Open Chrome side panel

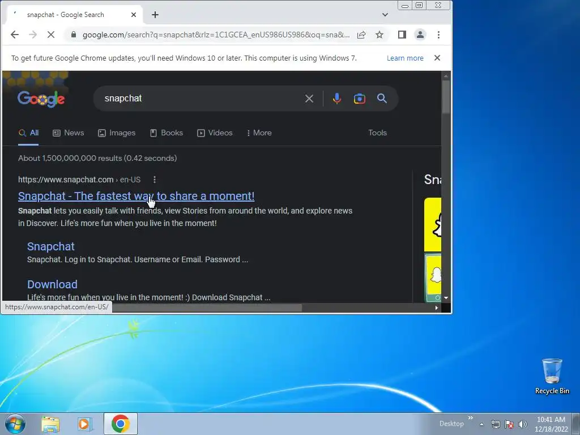402,35
